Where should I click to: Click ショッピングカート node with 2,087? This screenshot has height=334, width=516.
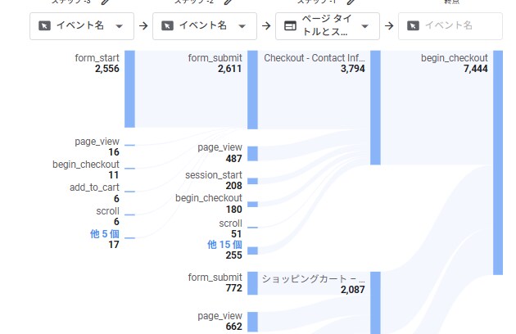point(375,303)
